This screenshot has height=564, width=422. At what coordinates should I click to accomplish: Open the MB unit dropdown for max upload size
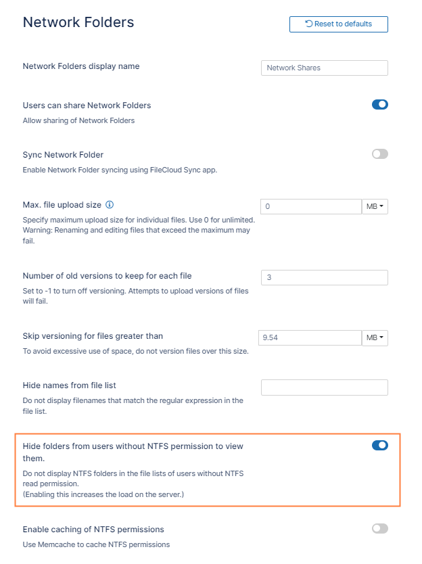375,206
